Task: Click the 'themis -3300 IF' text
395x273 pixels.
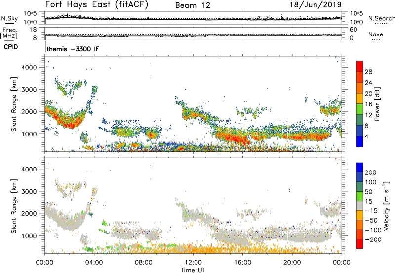Action: point(73,49)
